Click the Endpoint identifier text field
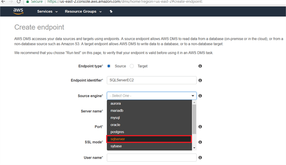The image size is (286, 165). (x=151, y=80)
